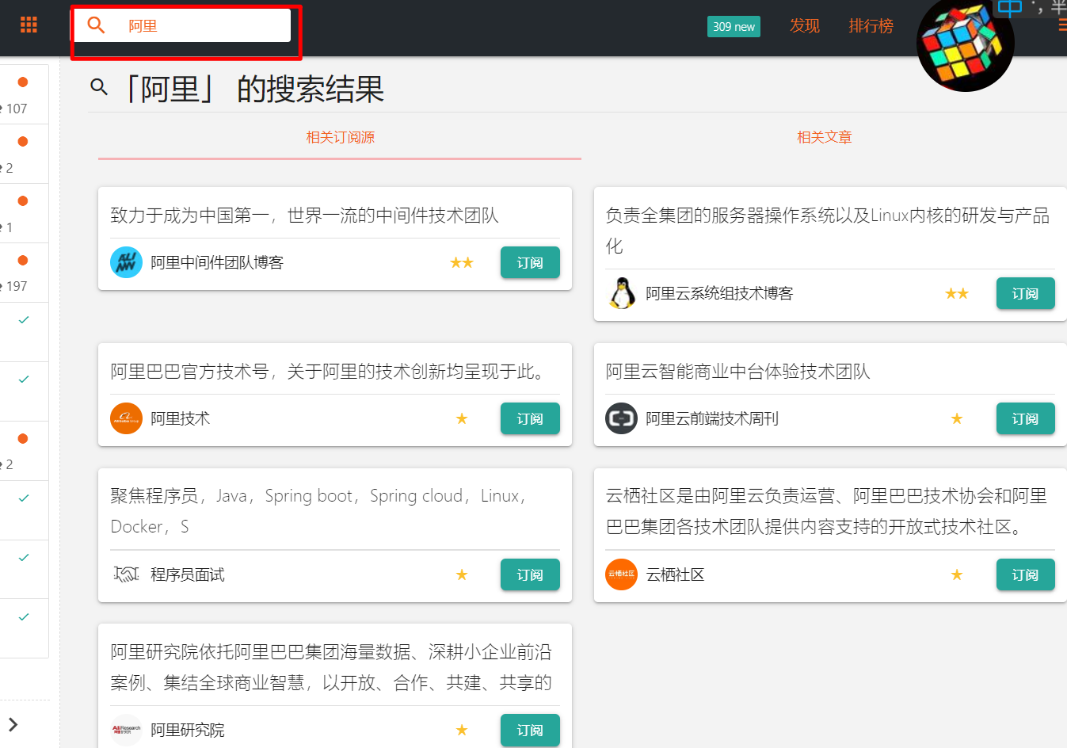Click the description 阿里云智能商业中台体验技术团队
Screen dimensions: 1067x748
click(x=738, y=372)
